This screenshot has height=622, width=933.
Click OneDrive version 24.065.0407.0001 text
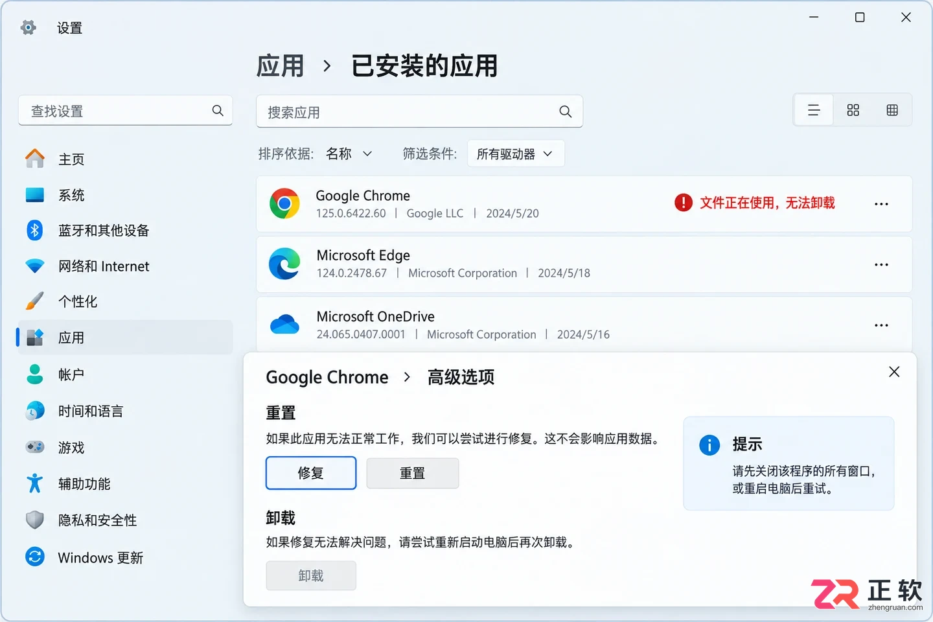(x=361, y=334)
